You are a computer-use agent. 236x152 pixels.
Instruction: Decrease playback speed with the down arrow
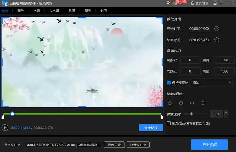(x=226, y=116)
